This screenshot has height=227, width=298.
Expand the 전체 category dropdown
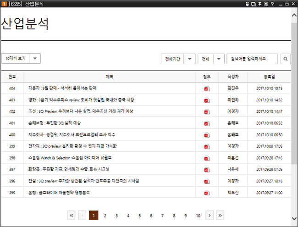coord(219,59)
